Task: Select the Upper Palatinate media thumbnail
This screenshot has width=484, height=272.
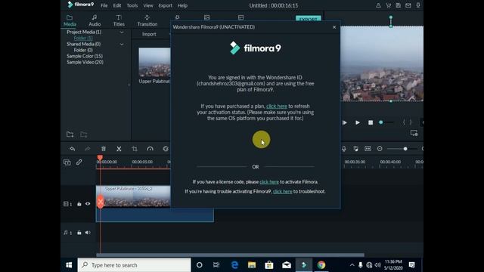Action: click(x=154, y=62)
